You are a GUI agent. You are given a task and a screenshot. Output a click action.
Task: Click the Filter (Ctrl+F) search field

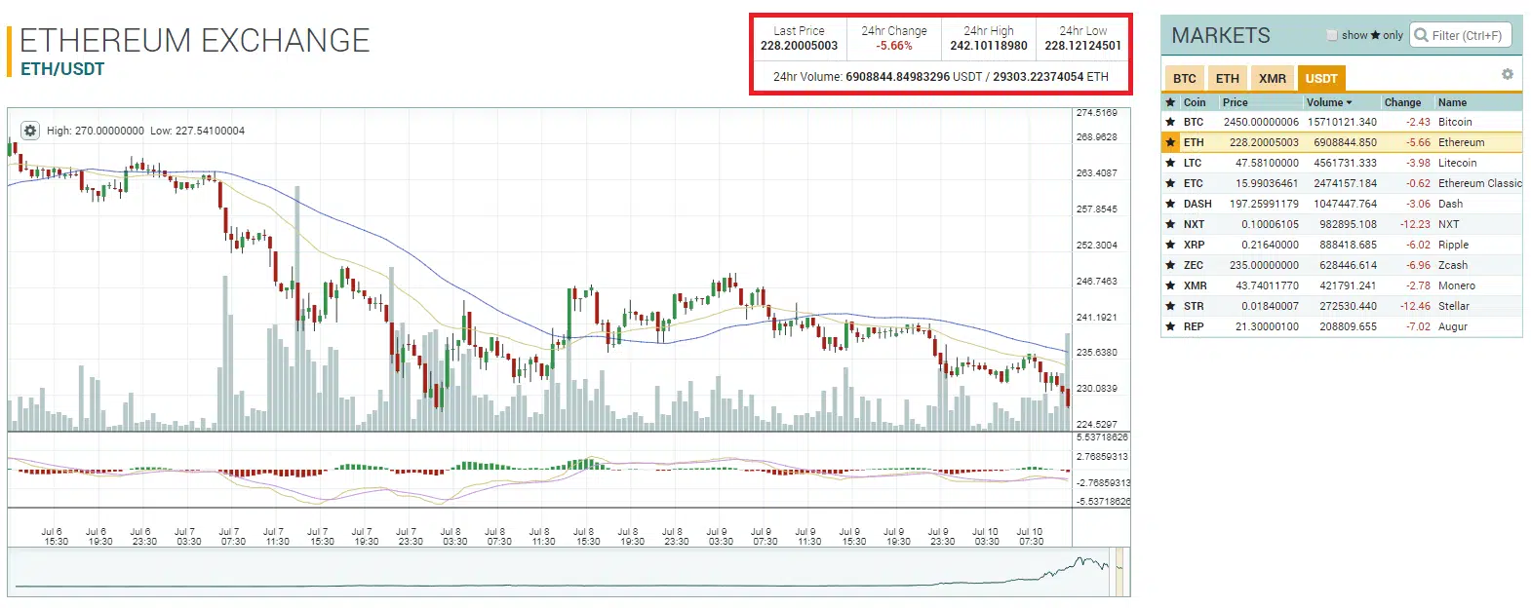[x=1461, y=35]
